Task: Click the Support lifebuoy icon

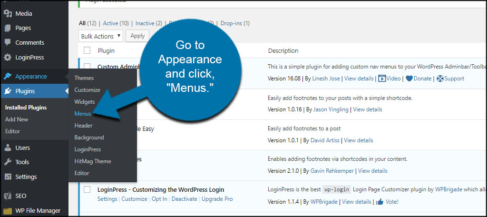Action: pyautogui.click(x=440, y=79)
